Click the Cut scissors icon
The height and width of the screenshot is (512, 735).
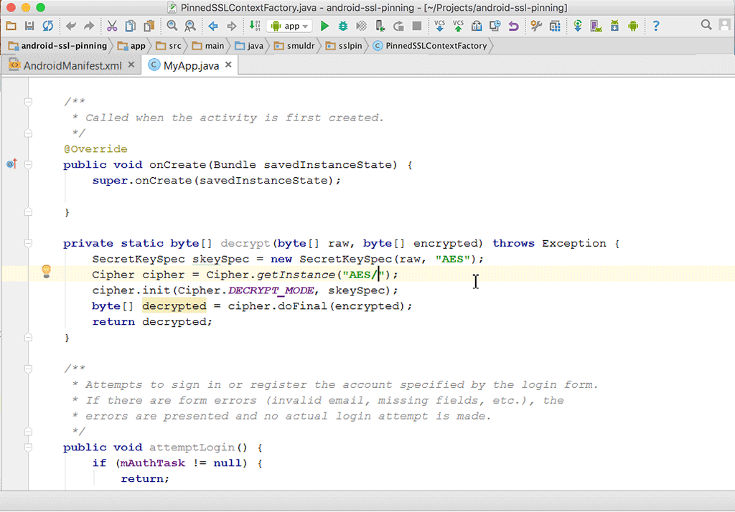(x=112, y=27)
